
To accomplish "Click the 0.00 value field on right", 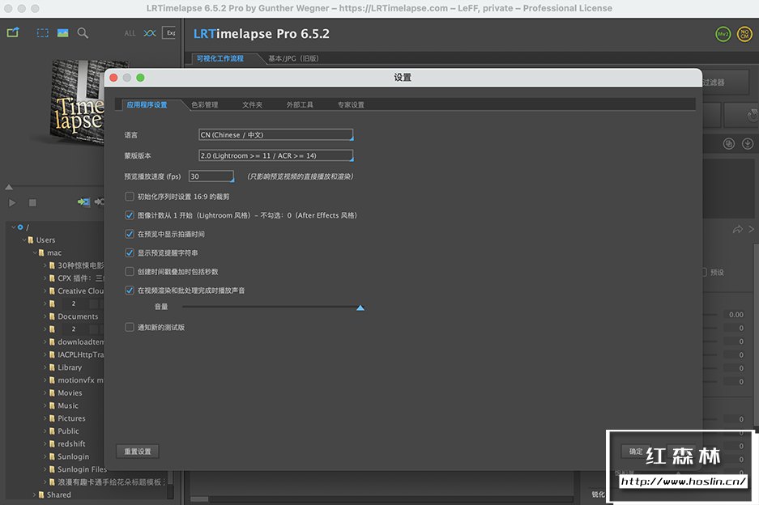I will (736, 315).
